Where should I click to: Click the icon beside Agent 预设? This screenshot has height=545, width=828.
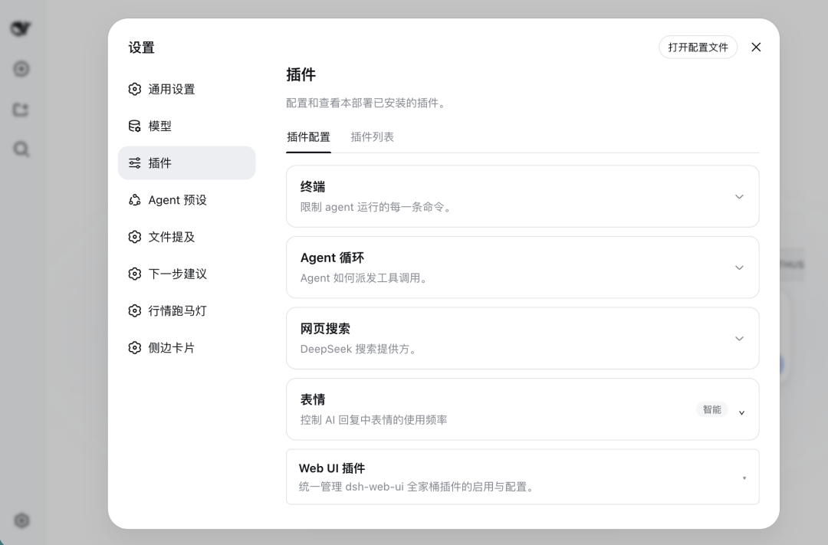(x=135, y=200)
